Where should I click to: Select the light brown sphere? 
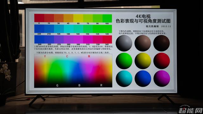pyautogui.click(x=143, y=43)
